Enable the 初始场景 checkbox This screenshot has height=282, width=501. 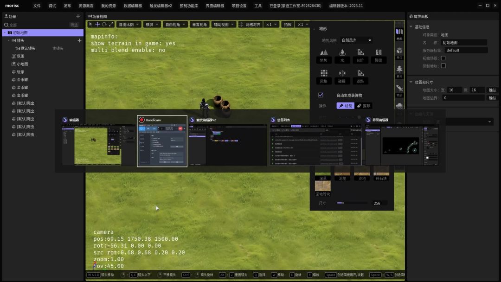443,58
